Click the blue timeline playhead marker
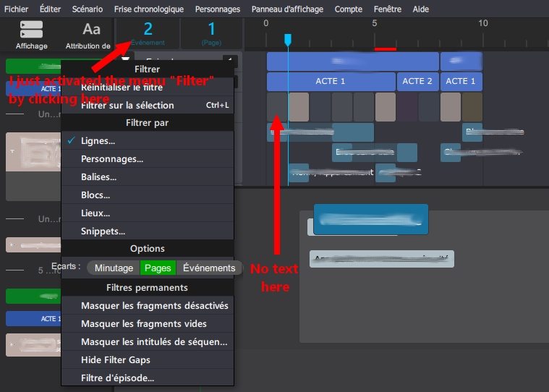 tap(288, 40)
